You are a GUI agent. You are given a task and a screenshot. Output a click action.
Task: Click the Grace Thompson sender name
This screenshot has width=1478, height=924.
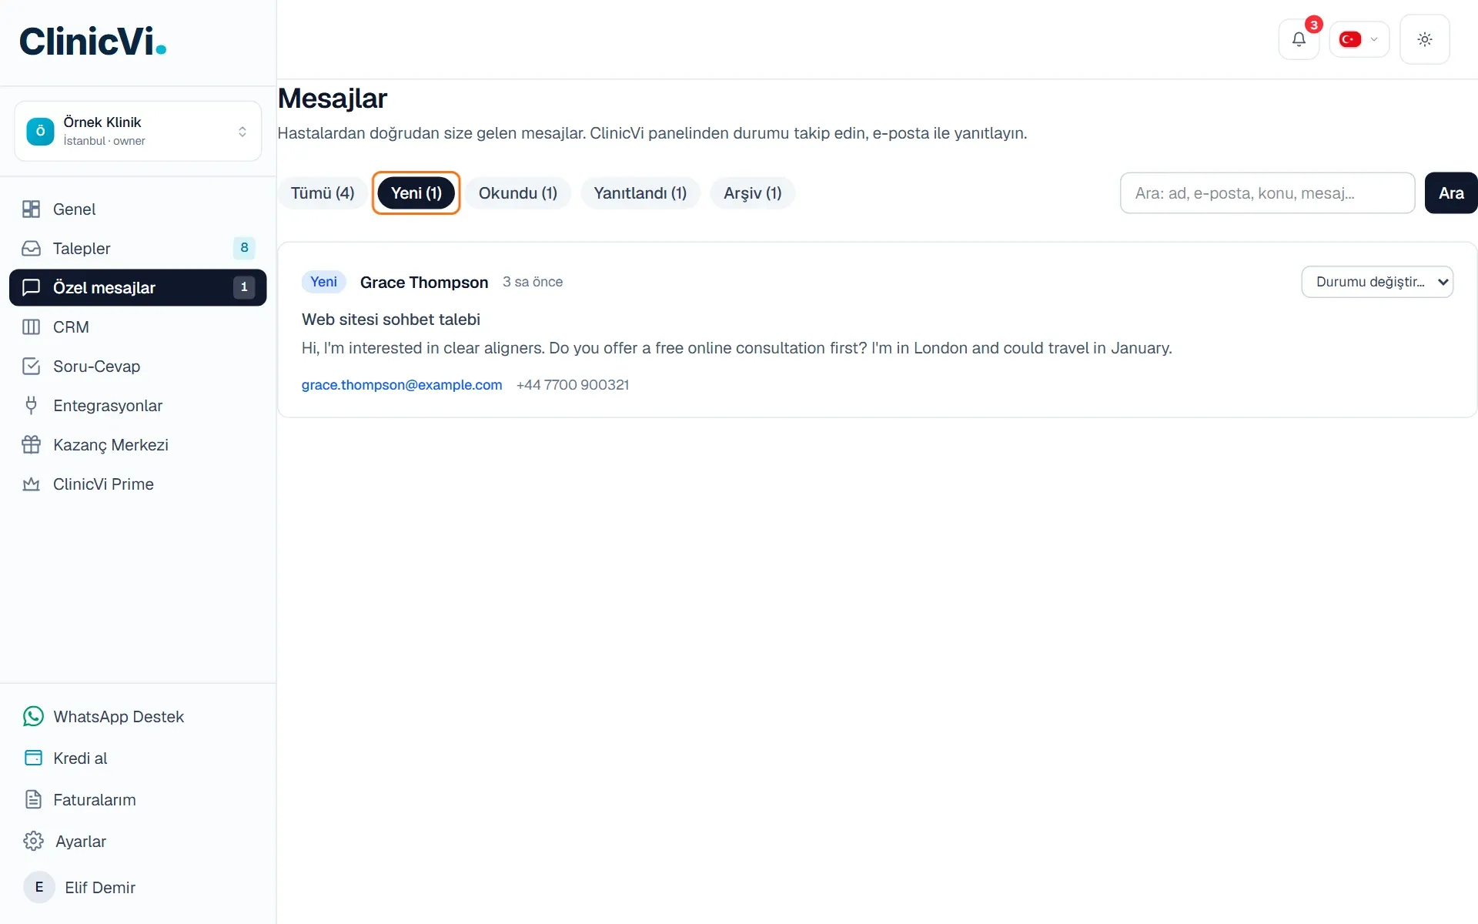(x=424, y=283)
